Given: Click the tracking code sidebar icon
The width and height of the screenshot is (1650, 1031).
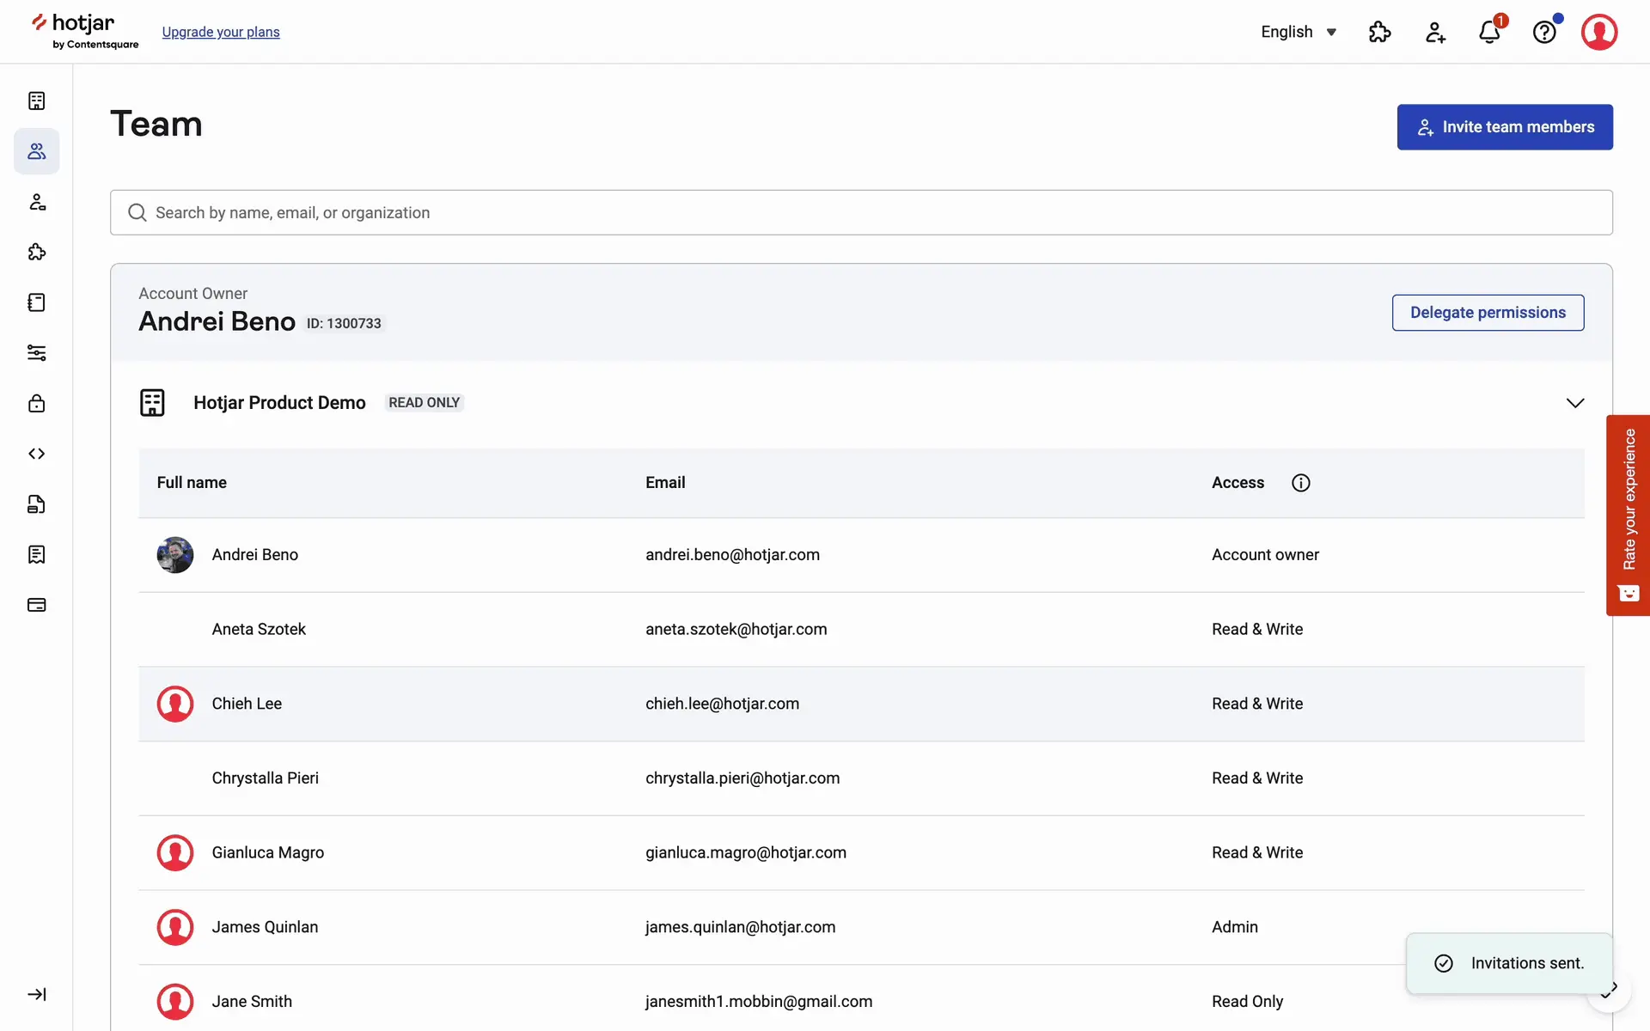Looking at the screenshot, I should pyautogui.click(x=36, y=454).
